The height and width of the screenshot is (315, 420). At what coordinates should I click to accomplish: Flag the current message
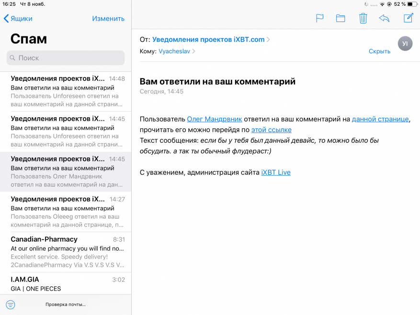point(319,18)
